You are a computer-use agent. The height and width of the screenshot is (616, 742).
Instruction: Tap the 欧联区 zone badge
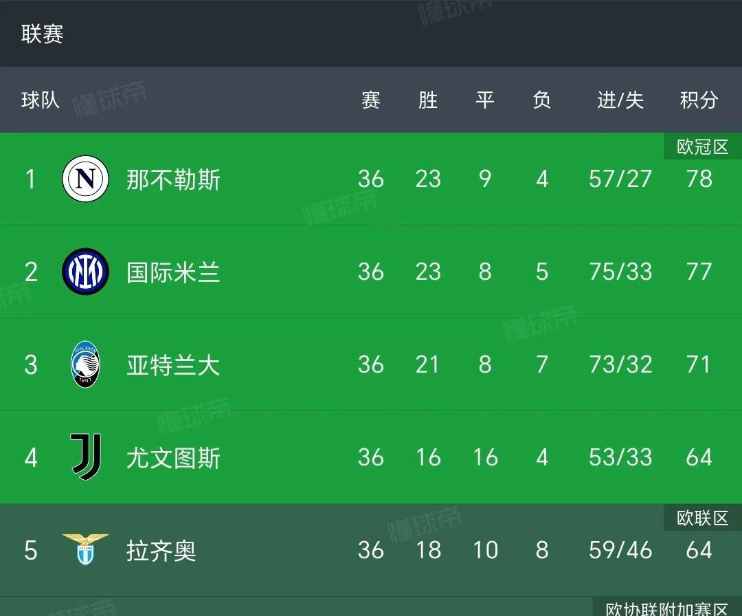coord(703,518)
